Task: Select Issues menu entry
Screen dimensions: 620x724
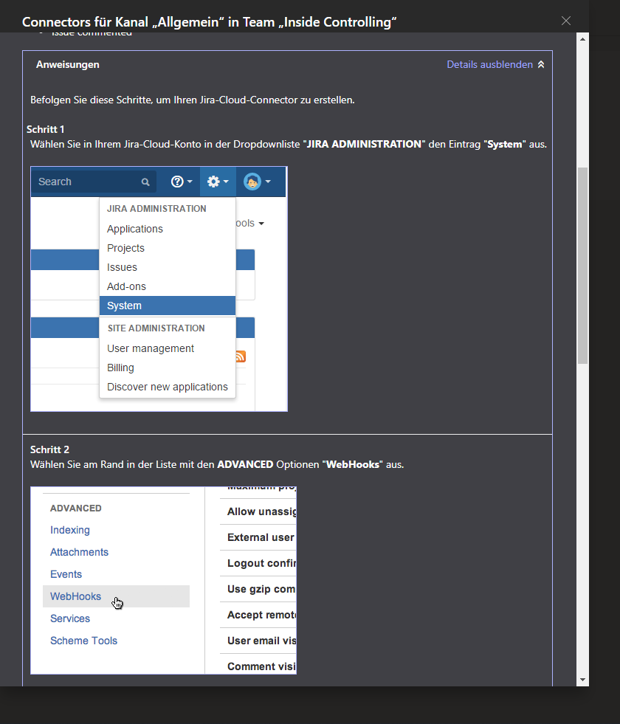Action: (x=167, y=267)
